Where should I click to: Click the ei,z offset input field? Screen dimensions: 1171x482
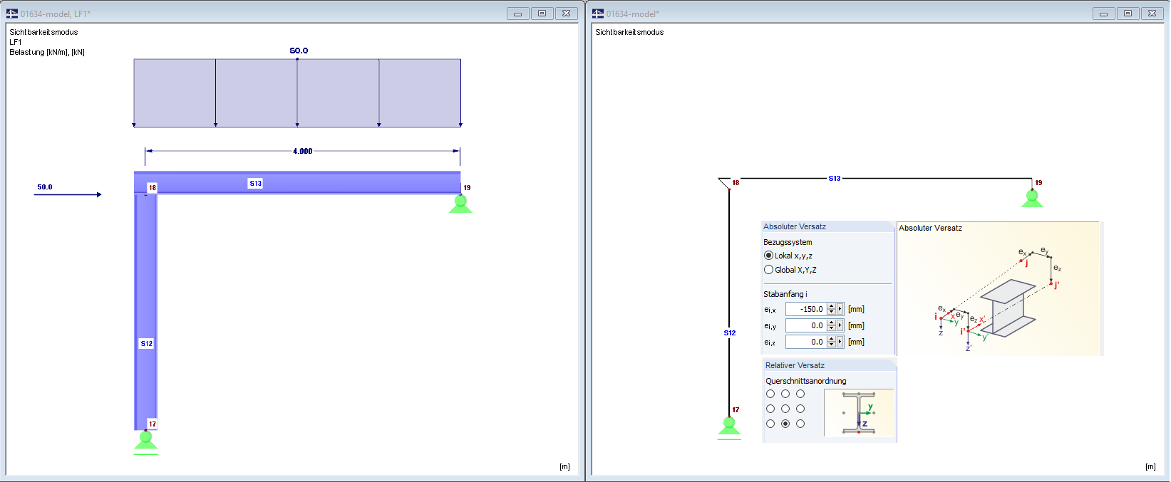[806, 342]
